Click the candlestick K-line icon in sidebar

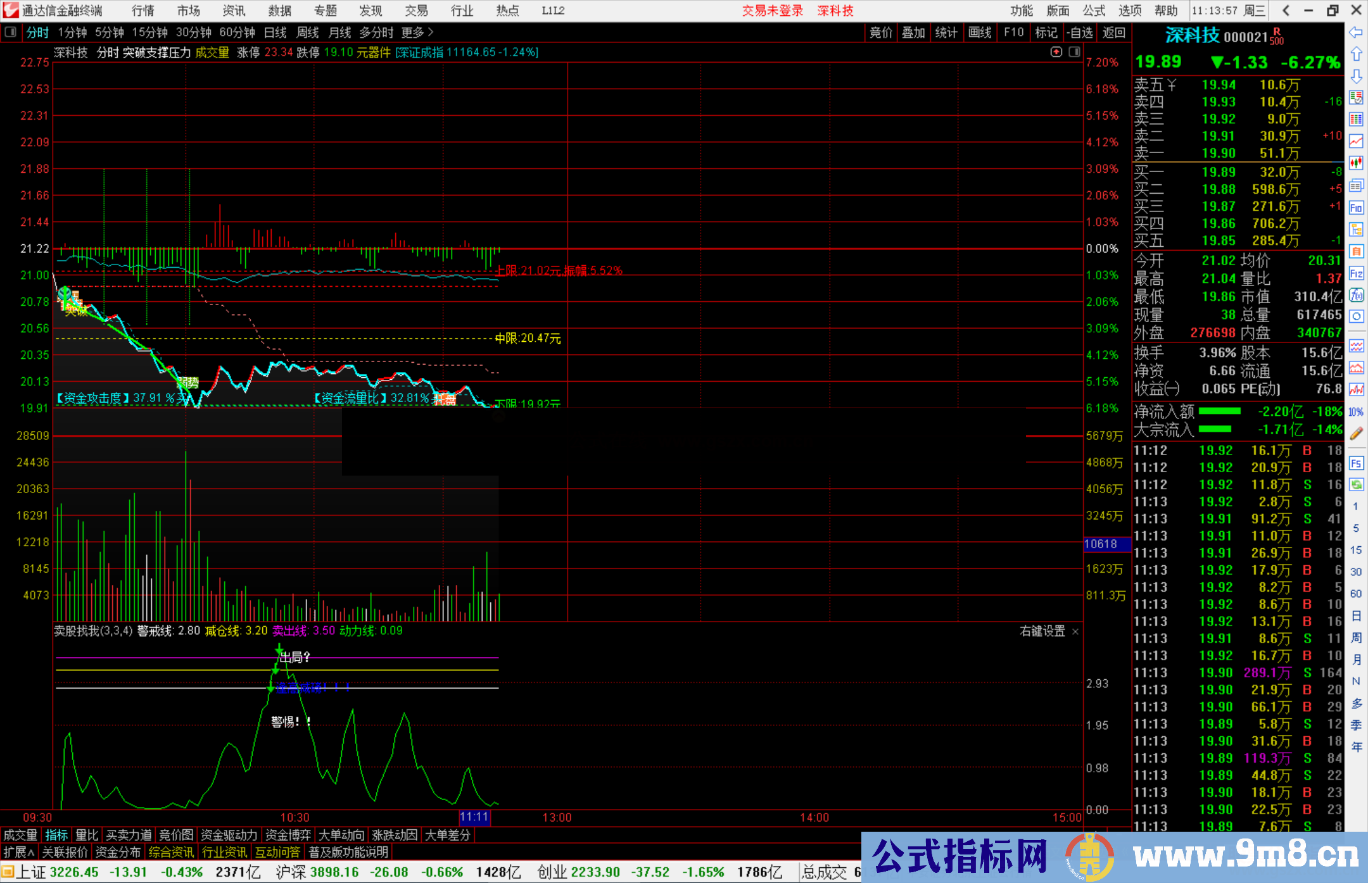pyautogui.click(x=1356, y=163)
